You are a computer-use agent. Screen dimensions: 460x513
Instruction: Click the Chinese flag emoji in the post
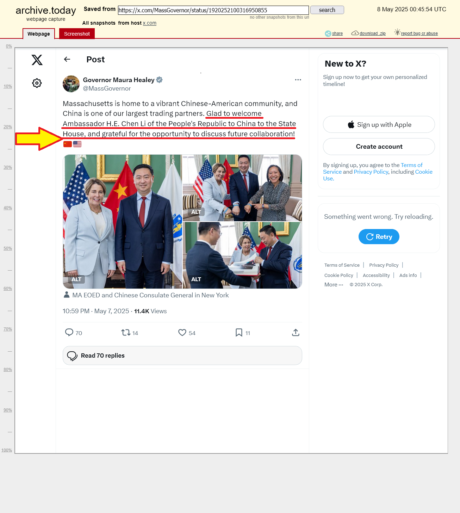click(x=68, y=144)
